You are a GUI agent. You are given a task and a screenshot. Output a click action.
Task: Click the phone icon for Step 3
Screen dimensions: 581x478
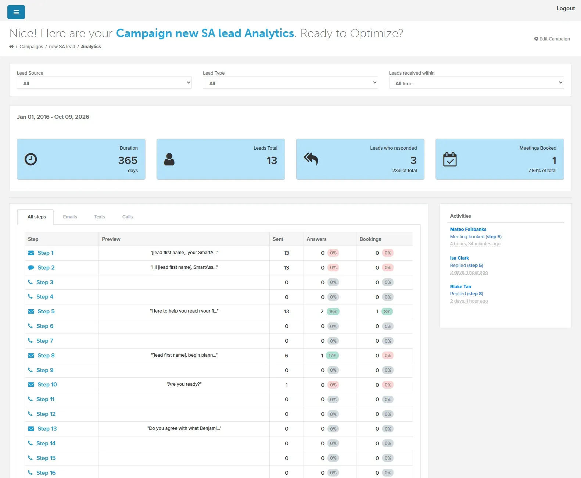tap(31, 282)
